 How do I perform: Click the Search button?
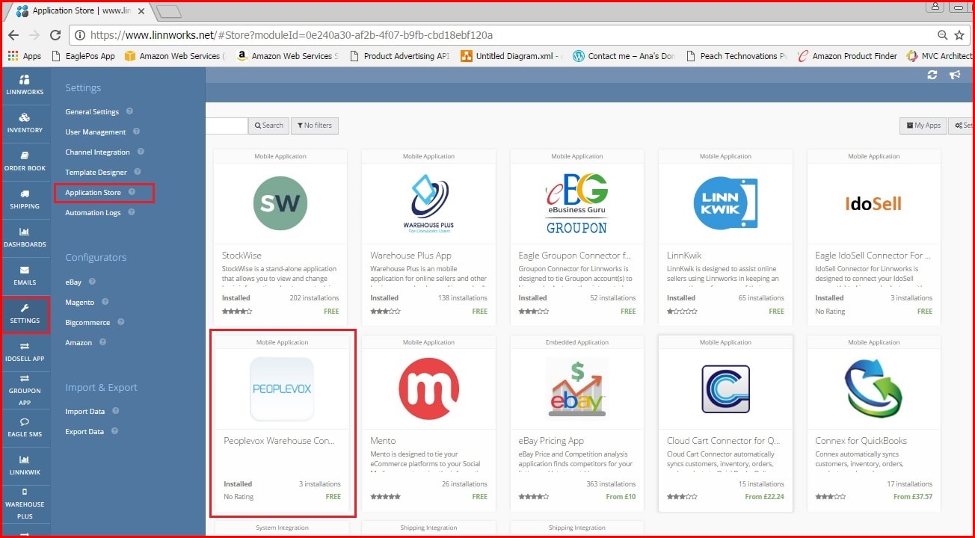tap(268, 126)
